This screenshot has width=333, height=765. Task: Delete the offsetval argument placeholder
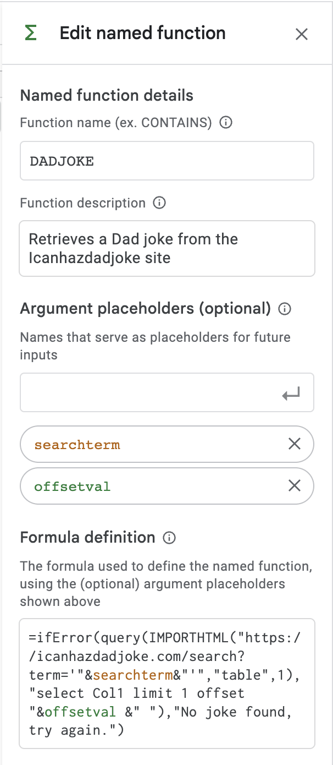pos(295,485)
